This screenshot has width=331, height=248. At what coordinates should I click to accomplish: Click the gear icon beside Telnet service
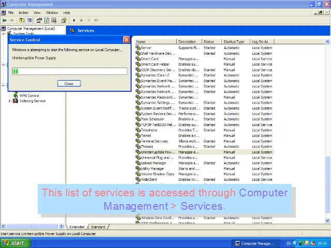(138, 135)
